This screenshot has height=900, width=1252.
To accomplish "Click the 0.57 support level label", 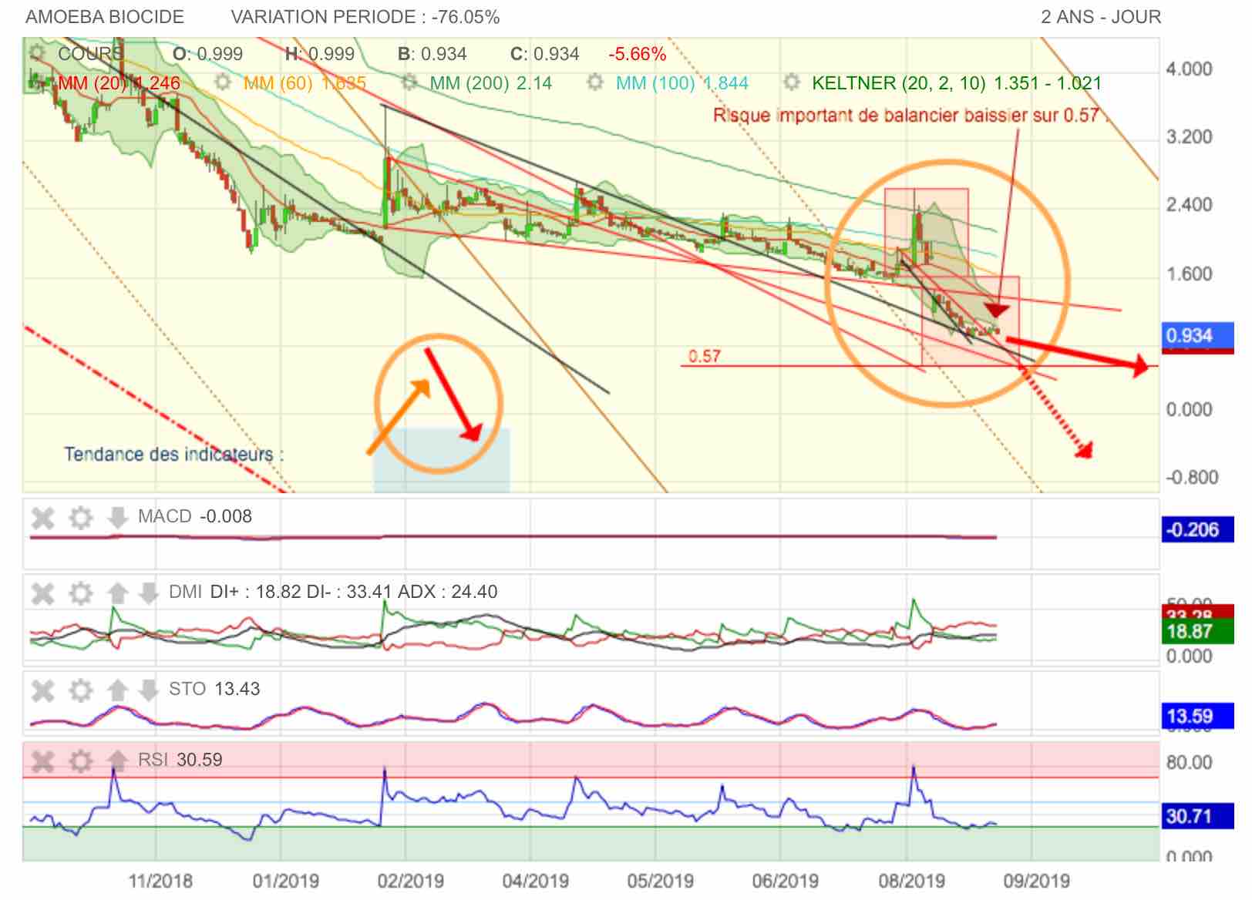I will click(x=704, y=356).
